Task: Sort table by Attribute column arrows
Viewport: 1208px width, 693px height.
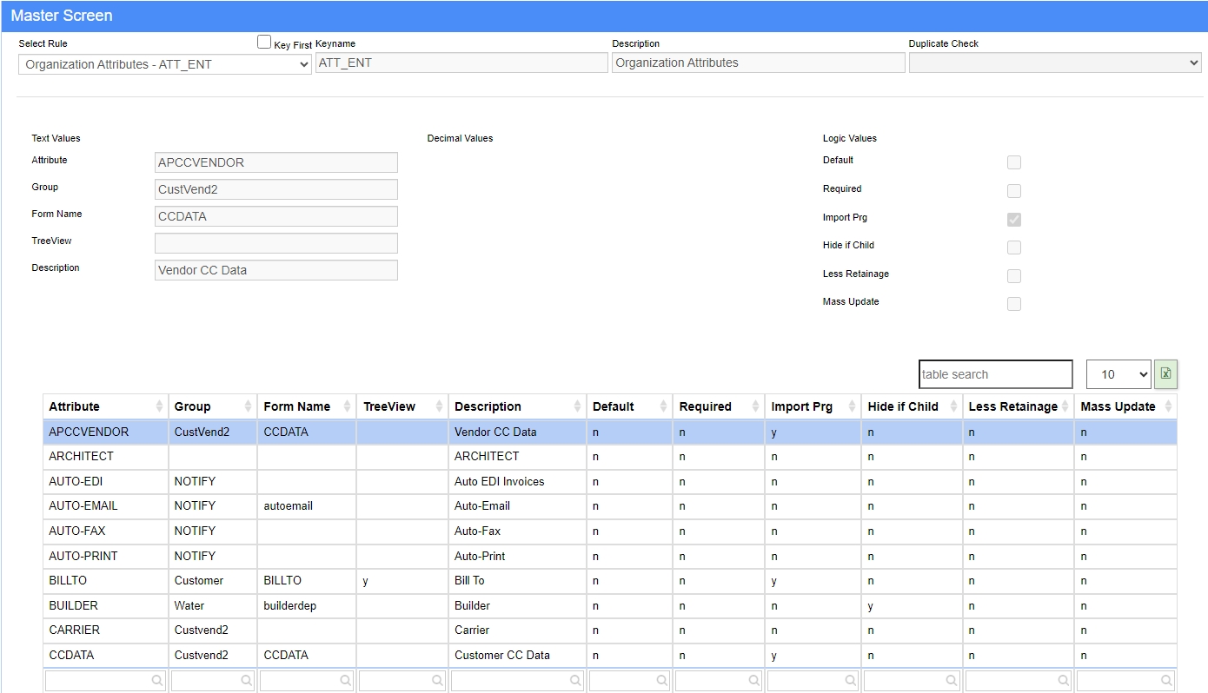Action: coord(159,406)
